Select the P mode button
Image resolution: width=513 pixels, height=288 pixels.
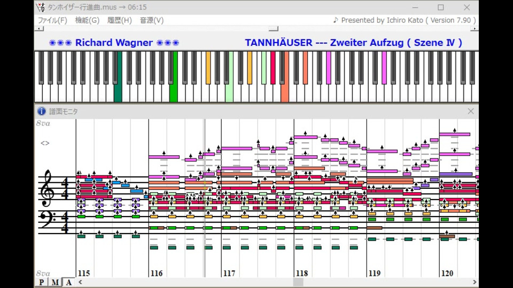(42, 283)
